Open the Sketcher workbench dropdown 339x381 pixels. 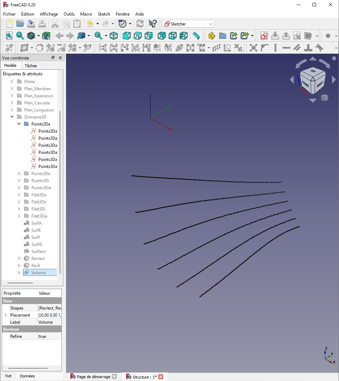(188, 24)
